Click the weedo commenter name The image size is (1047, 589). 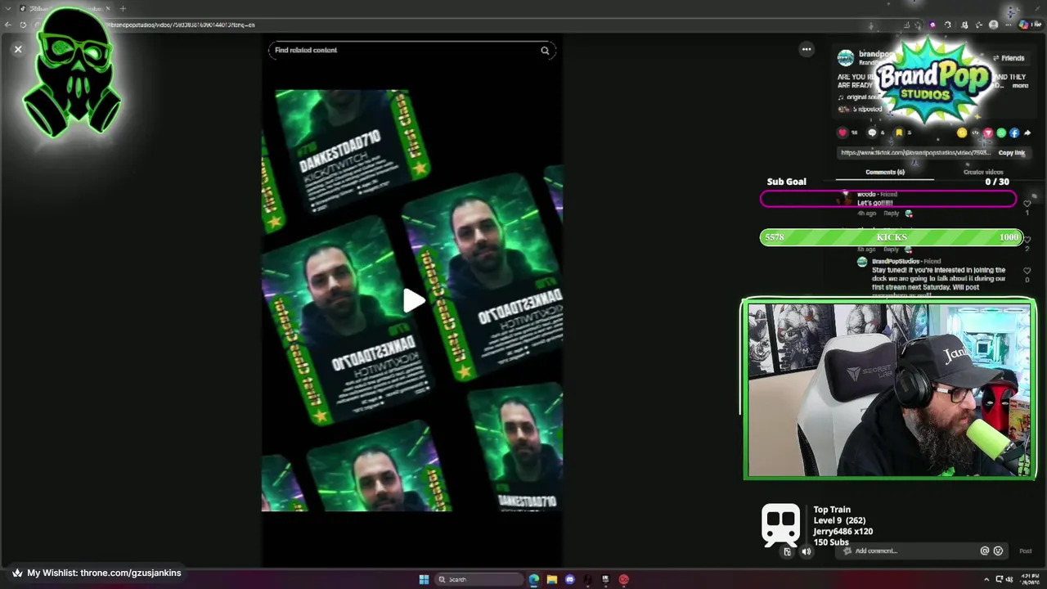[866, 195]
